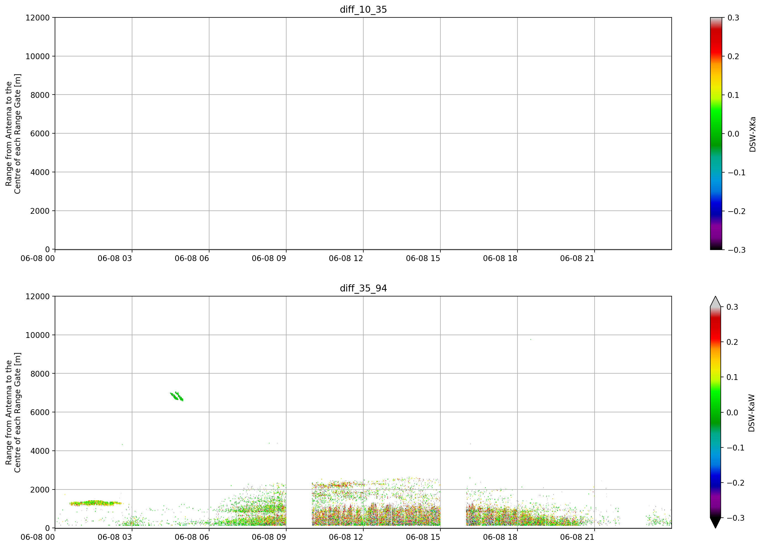Click the −0.2 tick on the DSW-KaW colorbar
Screen dimensions: 762x547
(x=735, y=483)
